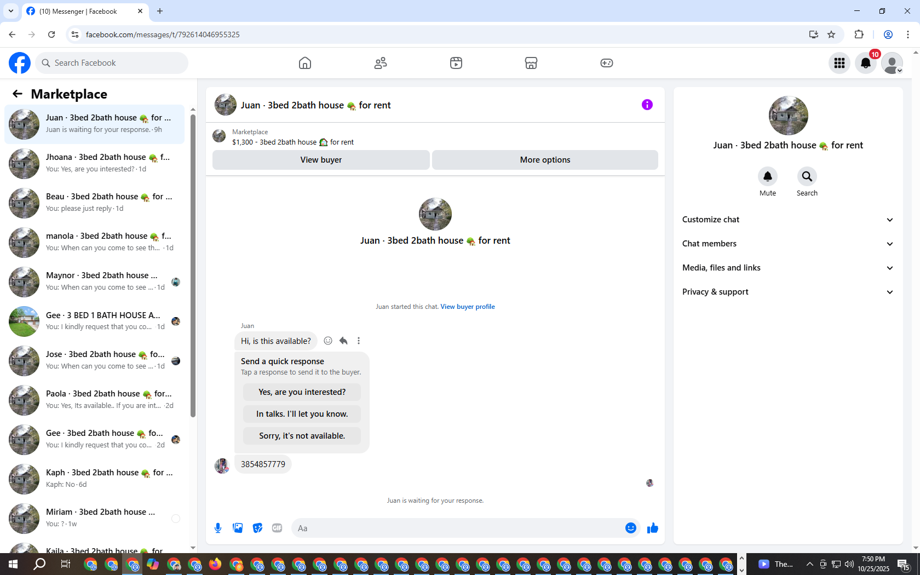Viewport: 920px width, 575px height.
Task: Open the Marketplace storefront icon
Action: [x=531, y=63]
